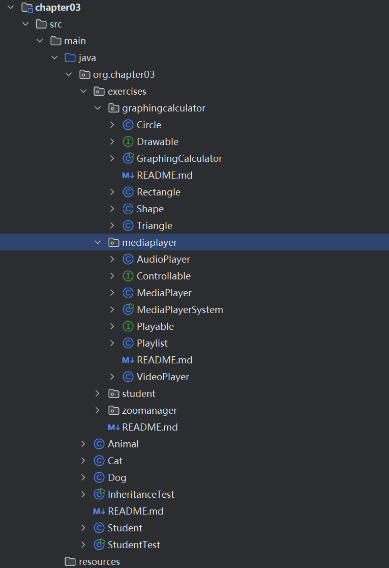Screen dimensions: 389x568
Task: Expand the Animal class members
Action: click(x=83, y=444)
